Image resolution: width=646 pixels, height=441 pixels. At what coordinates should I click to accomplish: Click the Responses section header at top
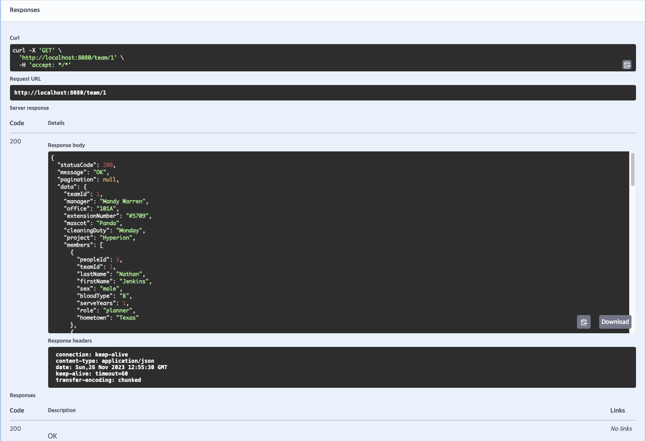tap(25, 10)
